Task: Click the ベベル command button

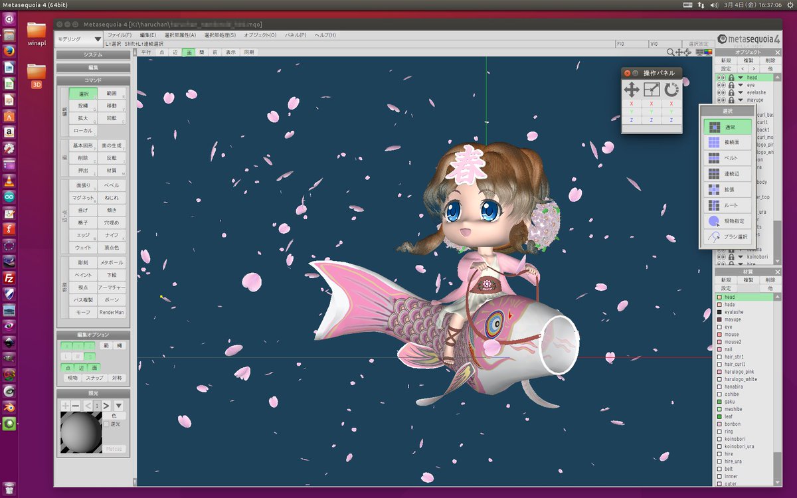Action: click(x=112, y=185)
